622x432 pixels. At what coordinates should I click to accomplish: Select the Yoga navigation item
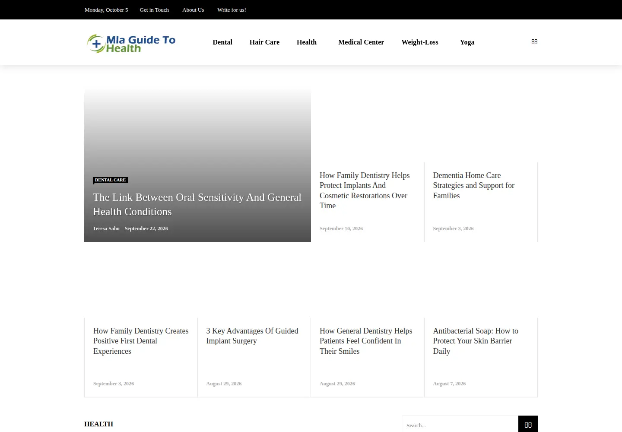467,42
